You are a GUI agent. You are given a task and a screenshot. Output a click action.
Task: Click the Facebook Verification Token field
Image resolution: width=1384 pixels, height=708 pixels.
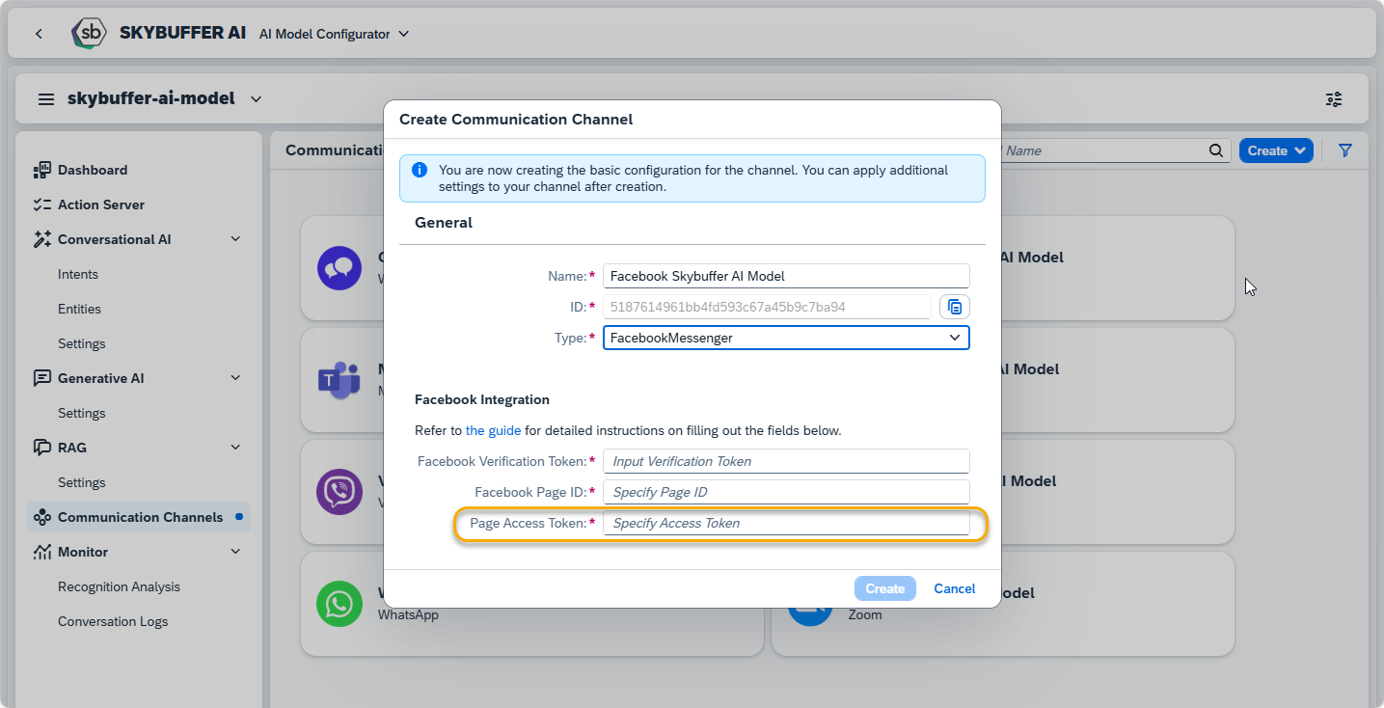786,461
